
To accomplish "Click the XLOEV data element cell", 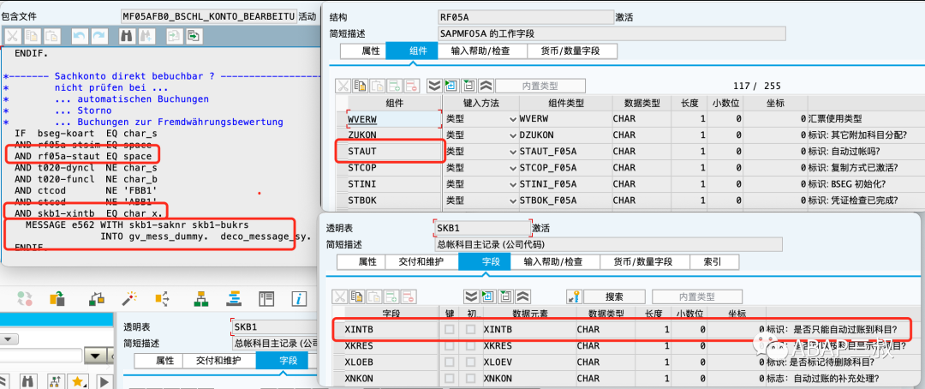I will [528, 362].
